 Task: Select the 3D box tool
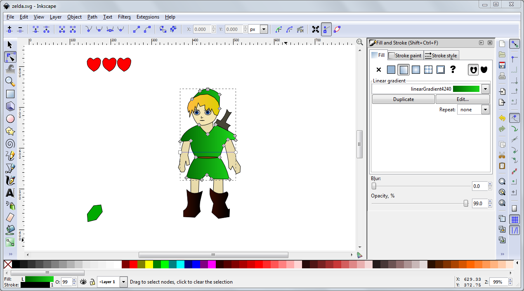coord(10,106)
